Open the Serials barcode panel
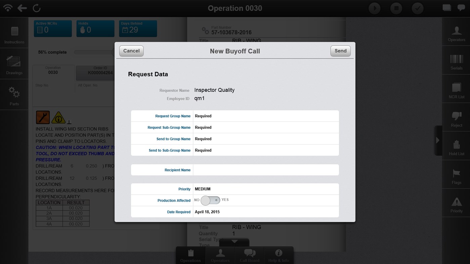This screenshot has width=470, height=264. tap(456, 62)
